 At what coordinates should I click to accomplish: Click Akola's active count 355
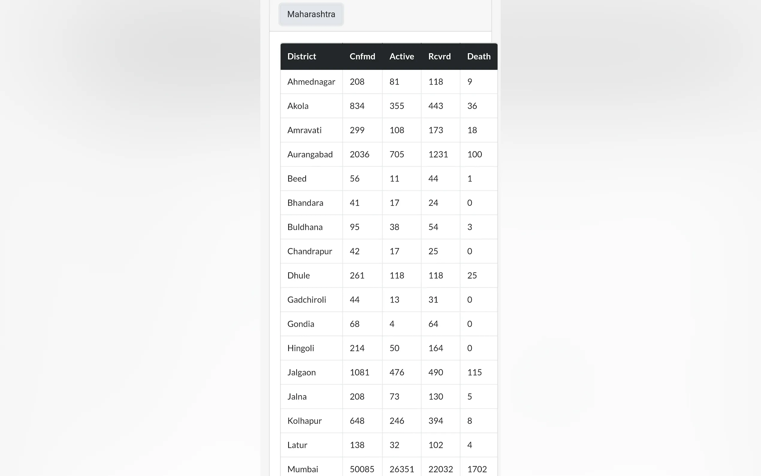(x=396, y=106)
